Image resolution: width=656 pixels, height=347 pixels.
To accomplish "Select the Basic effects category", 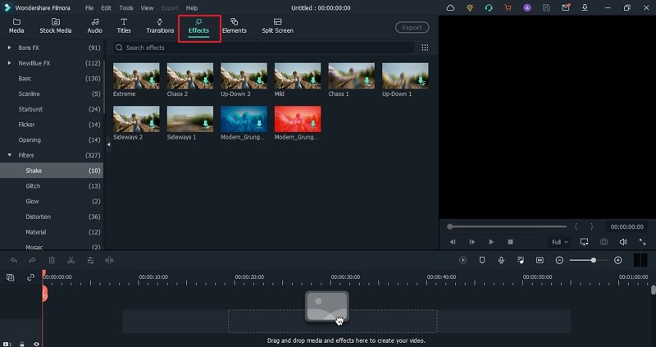I will pyautogui.click(x=52, y=79).
